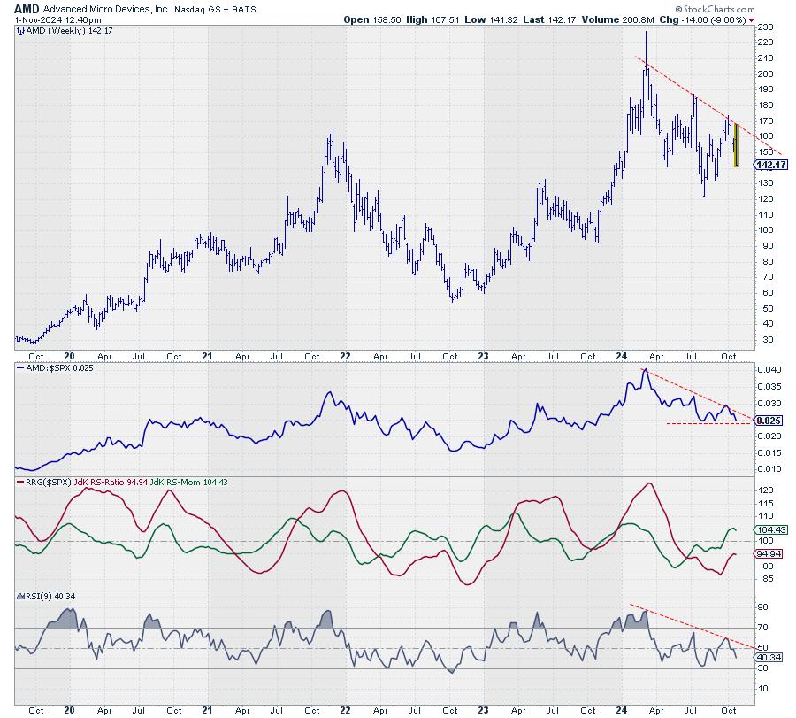Click the Open 158.50 header value
This screenshot has width=796, height=718.
[x=372, y=19]
